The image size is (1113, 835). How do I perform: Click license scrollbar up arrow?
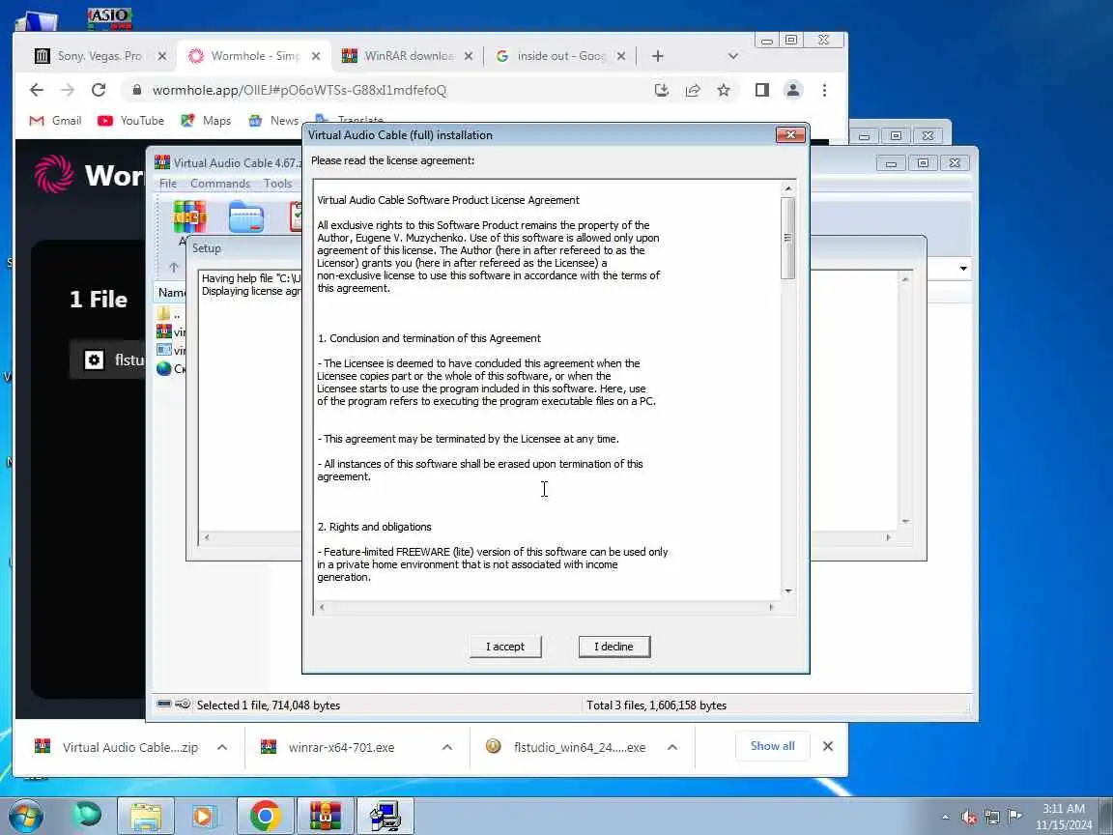coord(788,188)
